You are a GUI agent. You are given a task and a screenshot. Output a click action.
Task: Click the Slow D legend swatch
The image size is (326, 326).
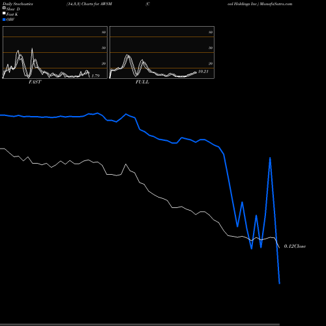tap(4, 8)
